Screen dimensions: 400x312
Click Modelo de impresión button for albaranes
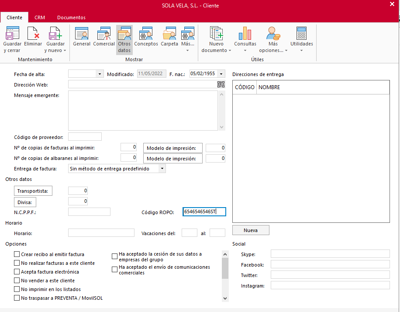(x=172, y=158)
